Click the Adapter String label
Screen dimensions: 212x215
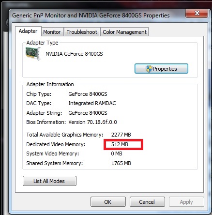tap(44, 113)
